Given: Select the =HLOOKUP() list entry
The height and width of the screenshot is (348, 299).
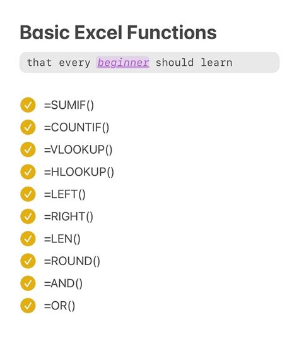Looking at the screenshot, I should [79, 172].
